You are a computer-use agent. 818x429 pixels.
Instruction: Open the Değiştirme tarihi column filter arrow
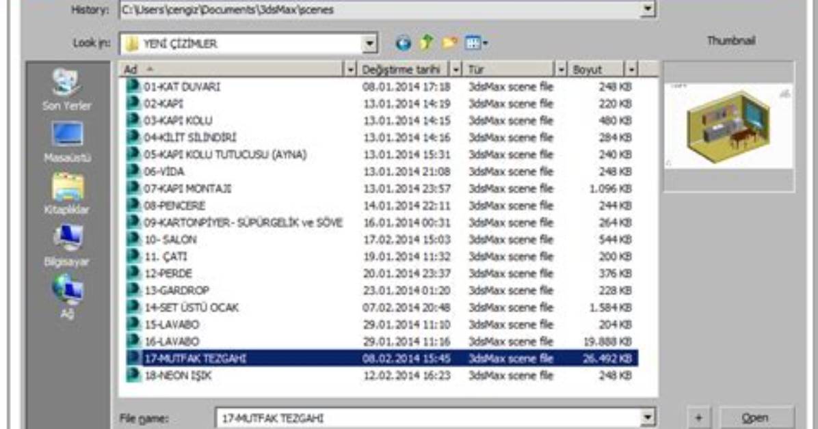pyautogui.click(x=456, y=69)
